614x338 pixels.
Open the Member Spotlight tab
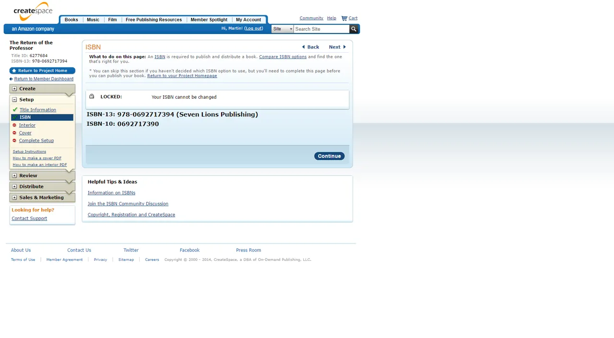pos(209,20)
